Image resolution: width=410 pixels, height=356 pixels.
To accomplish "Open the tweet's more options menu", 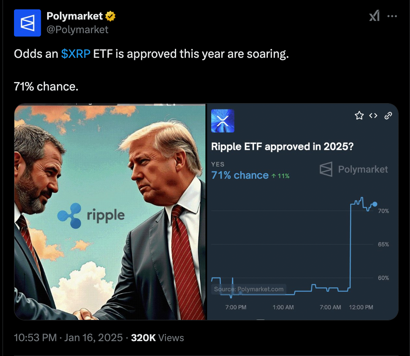I will (x=393, y=16).
